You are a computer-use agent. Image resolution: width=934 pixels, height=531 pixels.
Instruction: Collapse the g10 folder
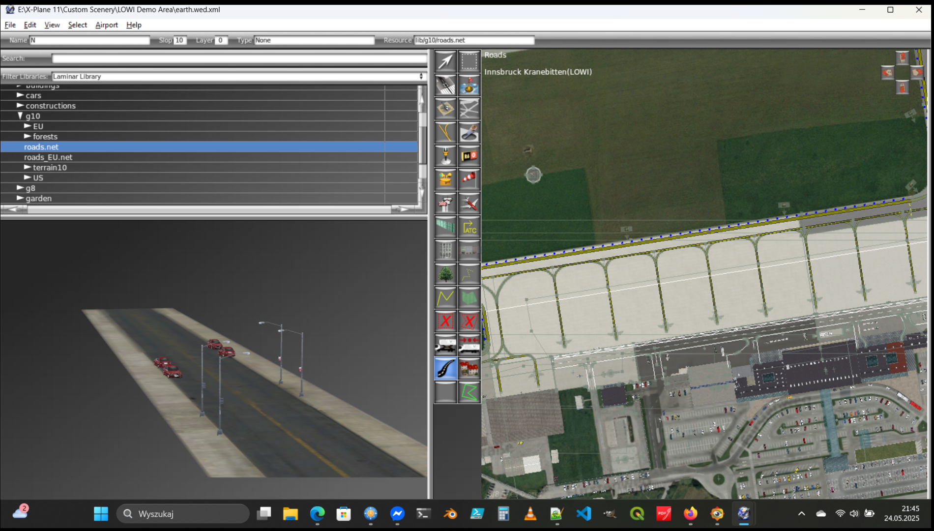(20, 116)
